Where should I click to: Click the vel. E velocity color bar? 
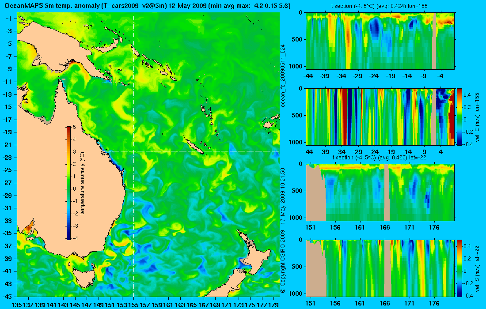(x=459, y=117)
